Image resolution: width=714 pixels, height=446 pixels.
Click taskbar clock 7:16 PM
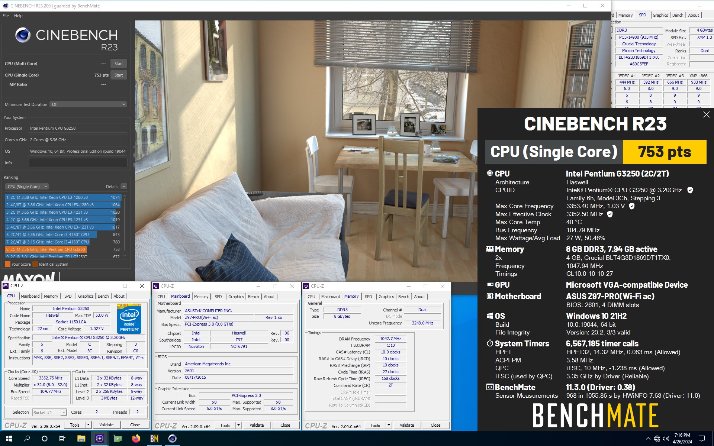pyautogui.click(x=682, y=435)
